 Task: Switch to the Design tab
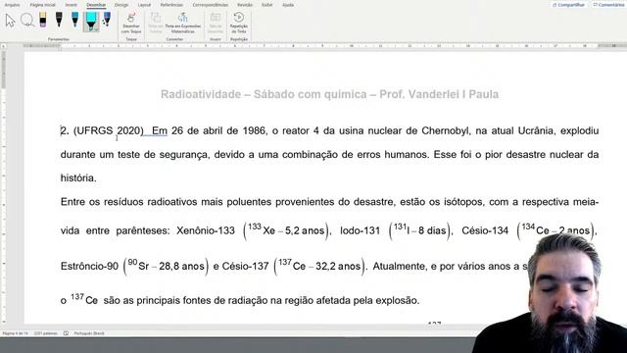(121, 5)
